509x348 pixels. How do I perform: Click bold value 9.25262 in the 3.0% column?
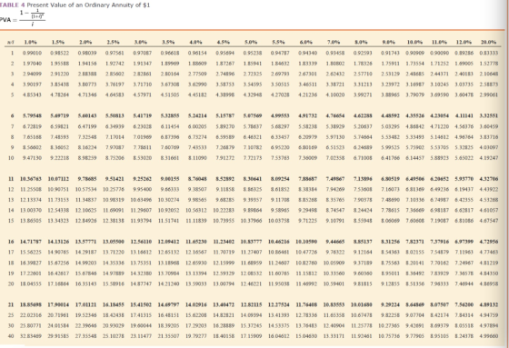tap(142, 179)
